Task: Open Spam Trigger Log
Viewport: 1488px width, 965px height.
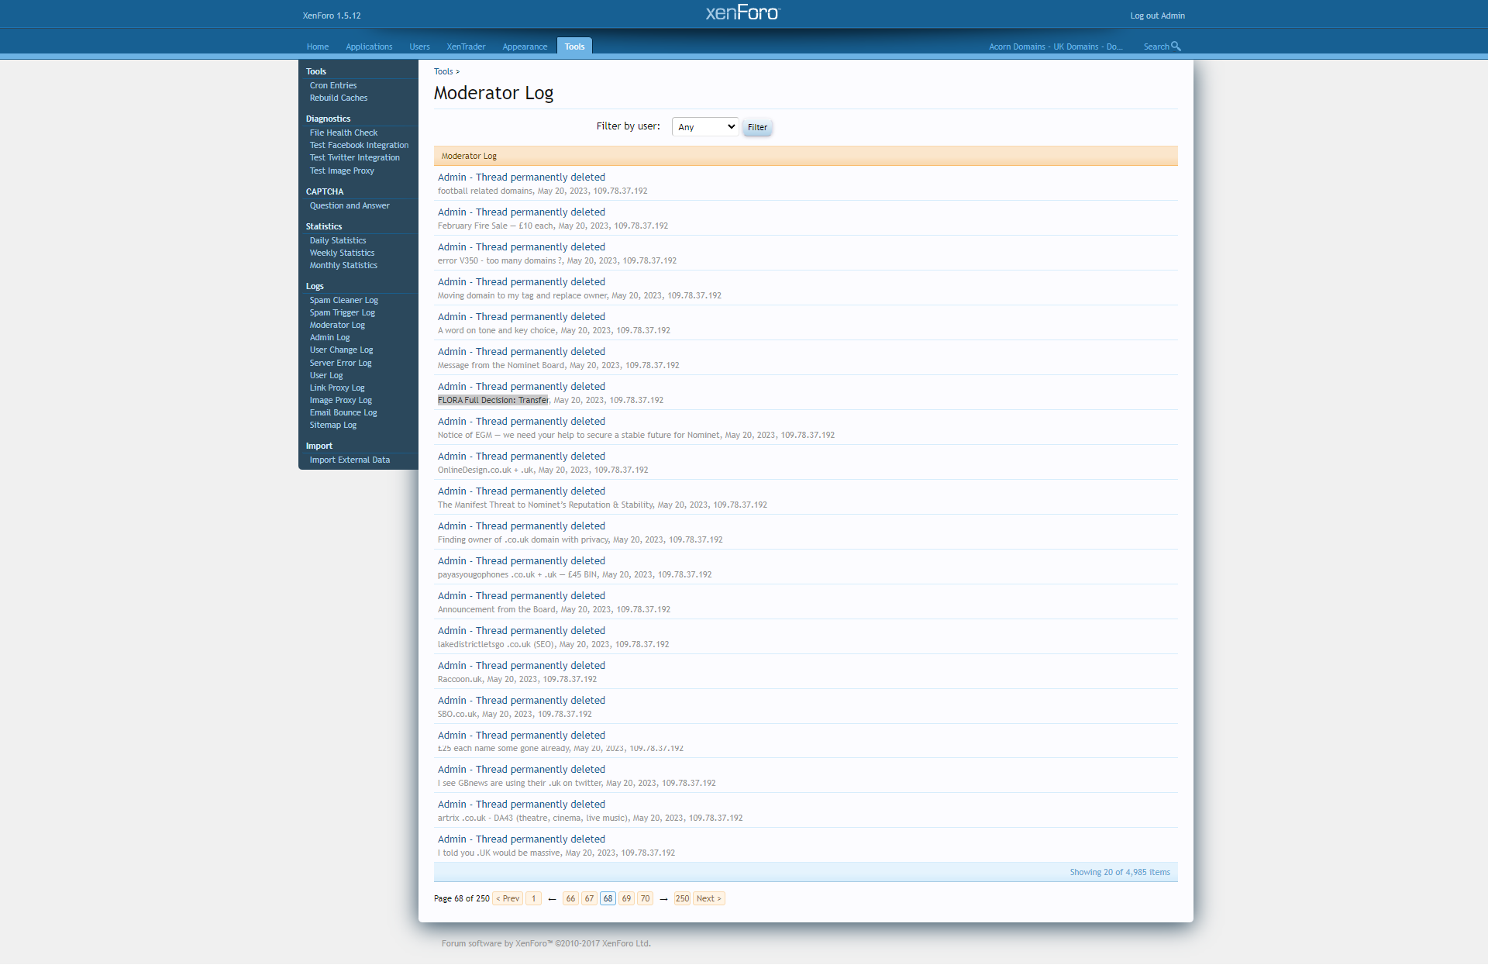Action: click(343, 312)
